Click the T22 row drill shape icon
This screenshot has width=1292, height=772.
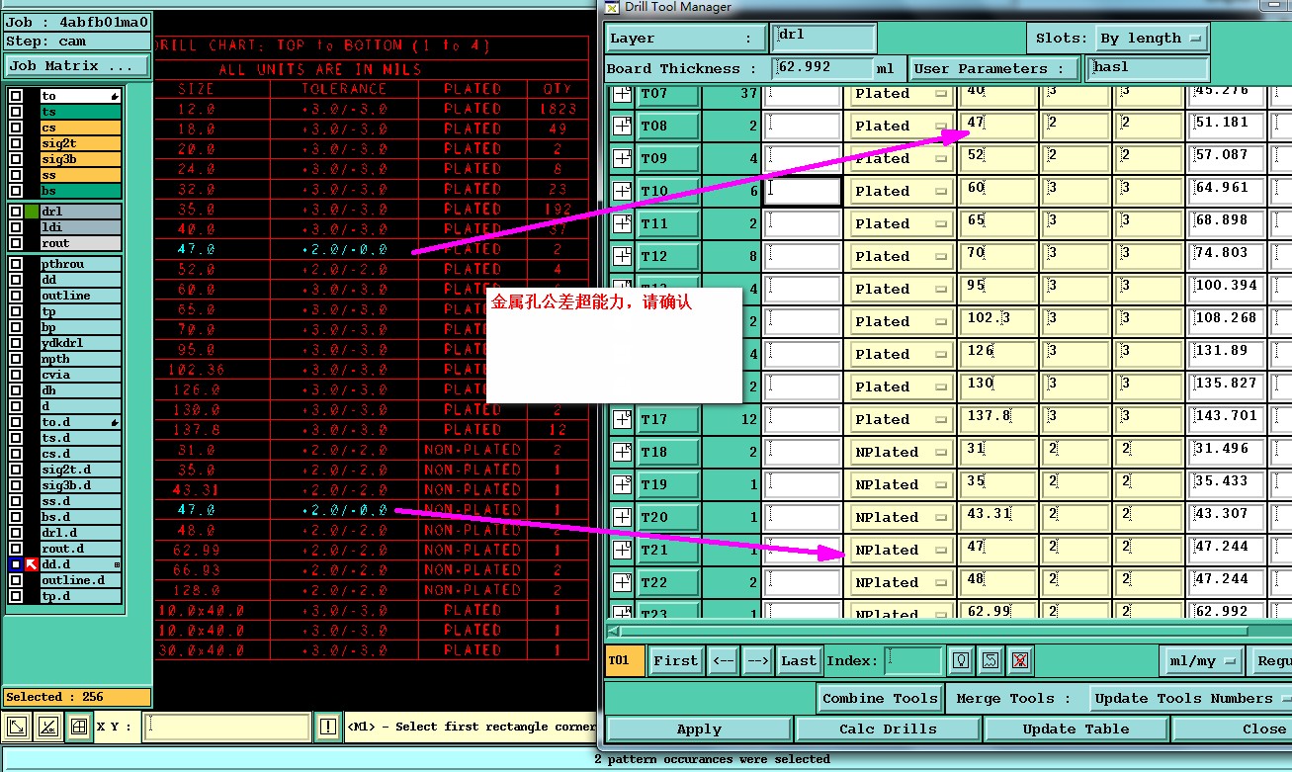coord(622,582)
